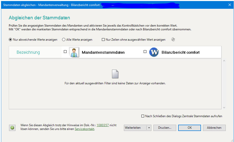This screenshot has width=234, height=142.
Task: Open document link 1080357
Action: click(103, 125)
